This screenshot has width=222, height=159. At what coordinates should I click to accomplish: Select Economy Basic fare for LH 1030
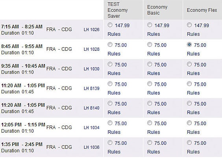(x=150, y=64)
